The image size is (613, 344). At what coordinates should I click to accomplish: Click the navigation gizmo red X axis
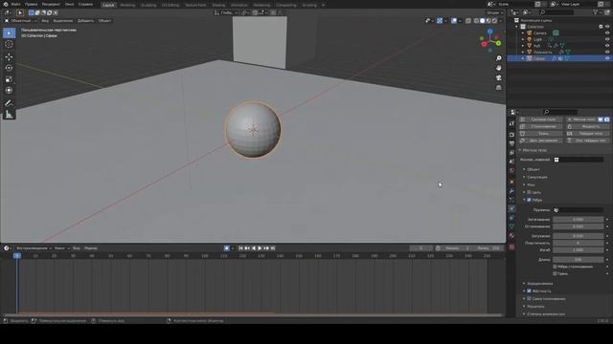(x=484, y=44)
